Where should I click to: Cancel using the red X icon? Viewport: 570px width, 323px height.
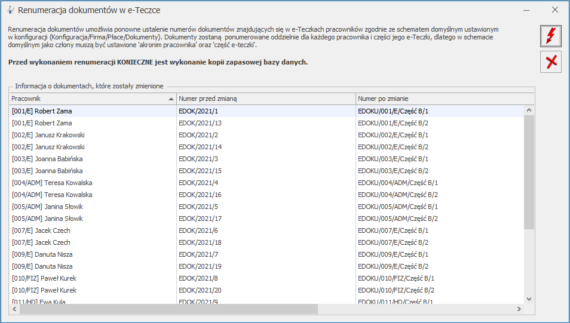click(x=550, y=61)
